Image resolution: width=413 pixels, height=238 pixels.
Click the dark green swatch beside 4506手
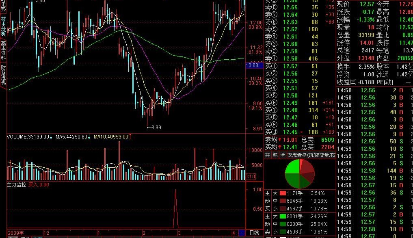283,232
